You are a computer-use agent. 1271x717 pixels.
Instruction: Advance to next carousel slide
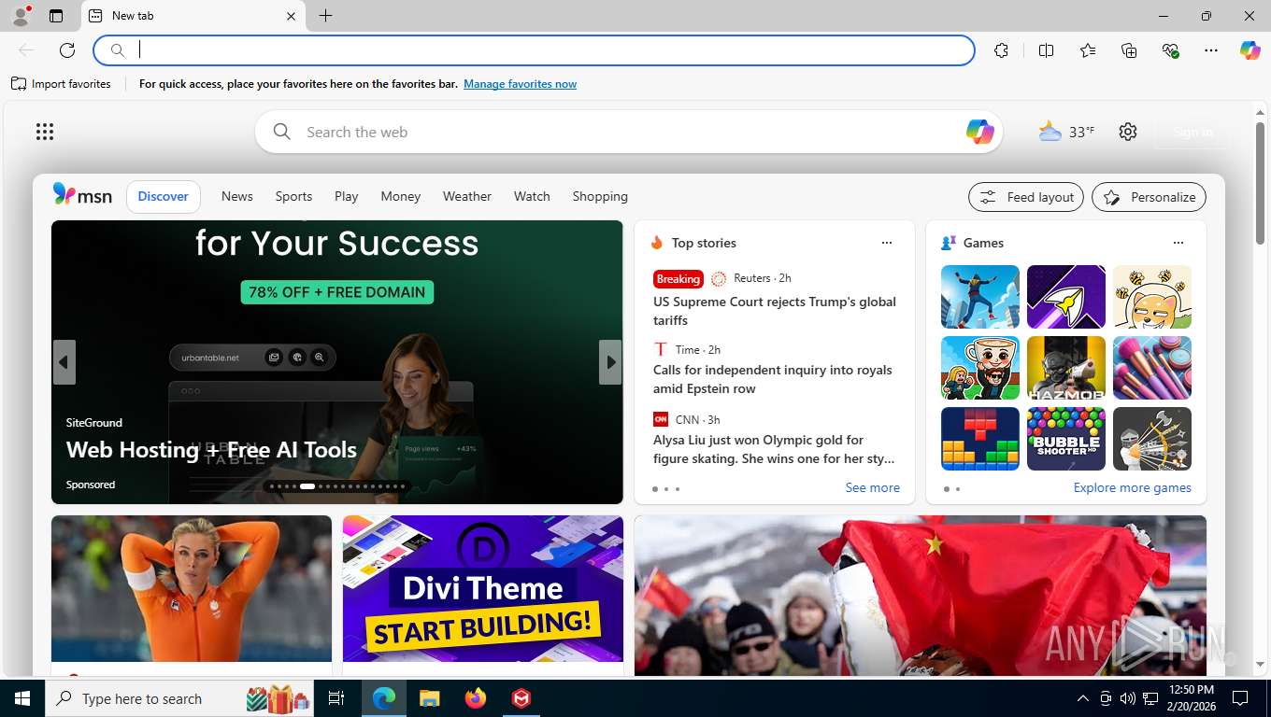(610, 362)
